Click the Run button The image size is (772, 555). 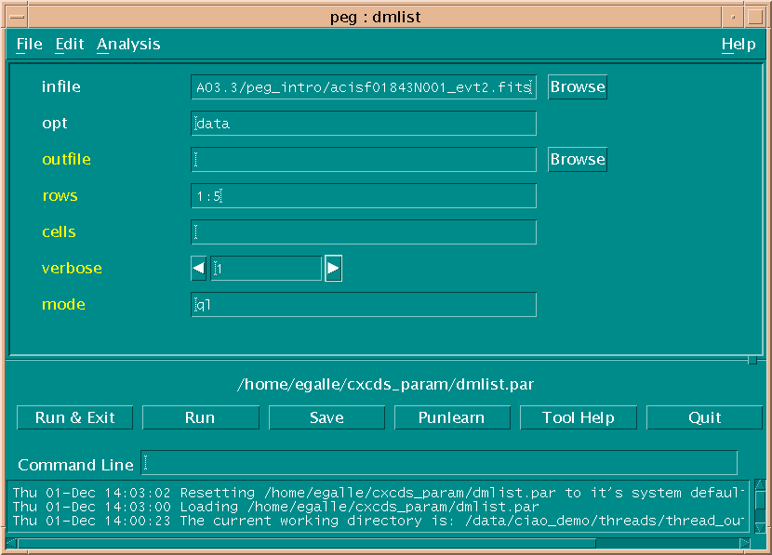[200, 417]
